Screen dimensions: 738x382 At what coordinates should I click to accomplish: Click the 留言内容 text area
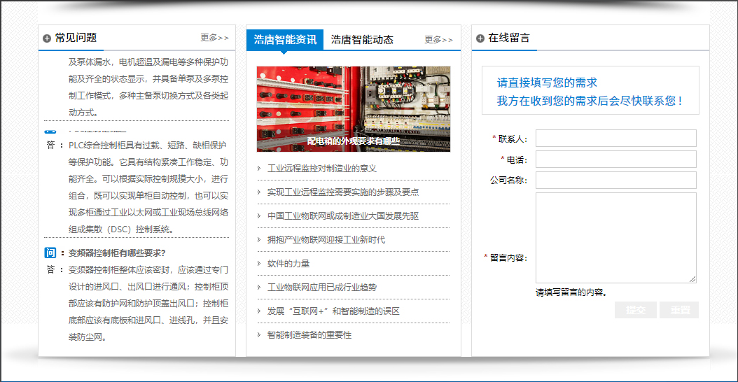615,238
